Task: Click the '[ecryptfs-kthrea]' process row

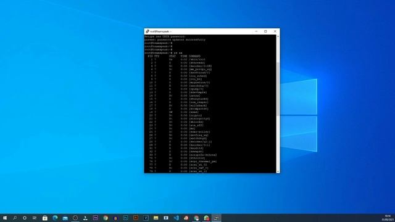Action: click(183, 155)
